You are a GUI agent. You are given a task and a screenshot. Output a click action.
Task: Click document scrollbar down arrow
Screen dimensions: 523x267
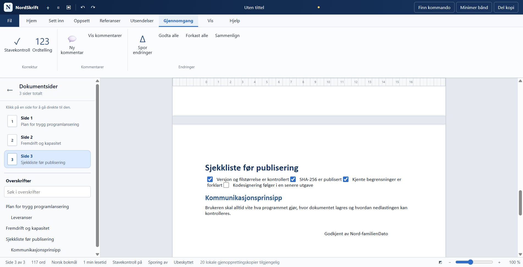point(520,254)
